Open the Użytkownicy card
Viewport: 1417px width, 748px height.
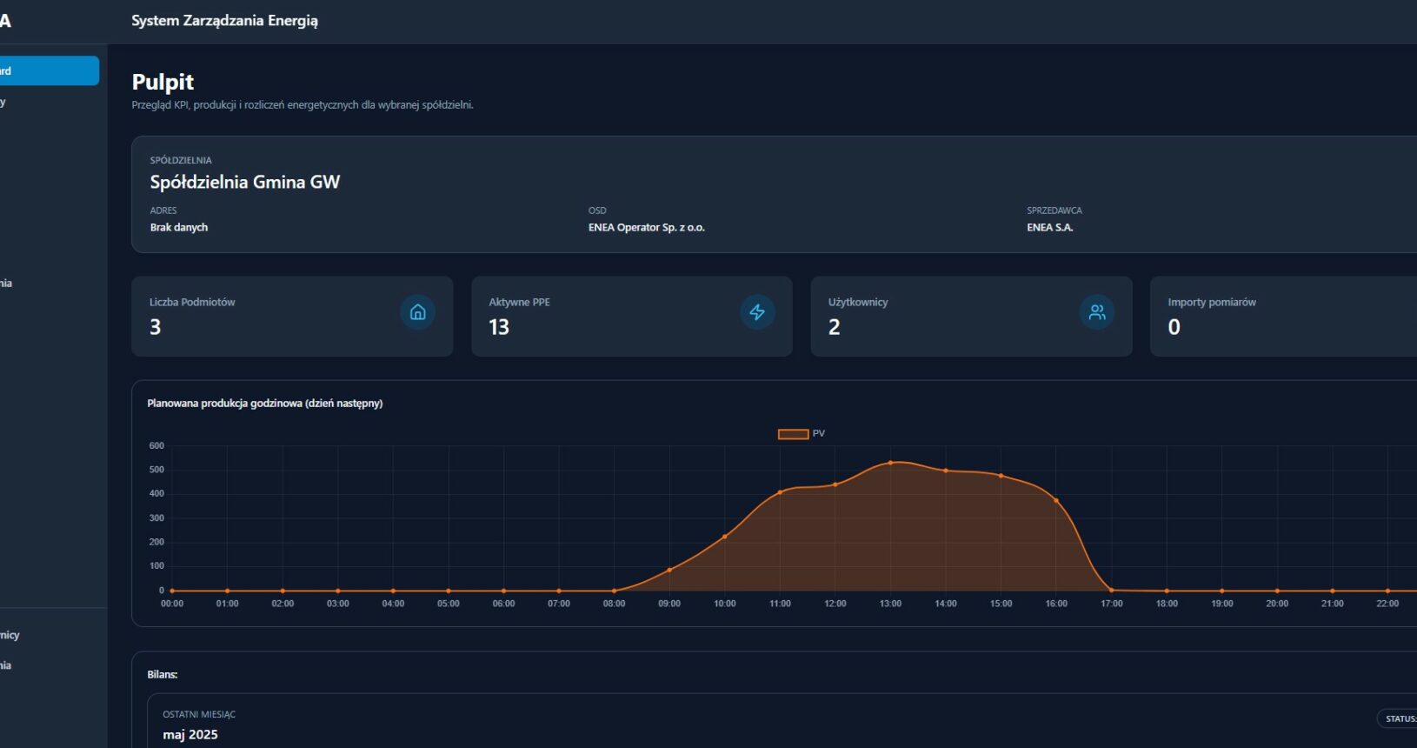(x=971, y=317)
